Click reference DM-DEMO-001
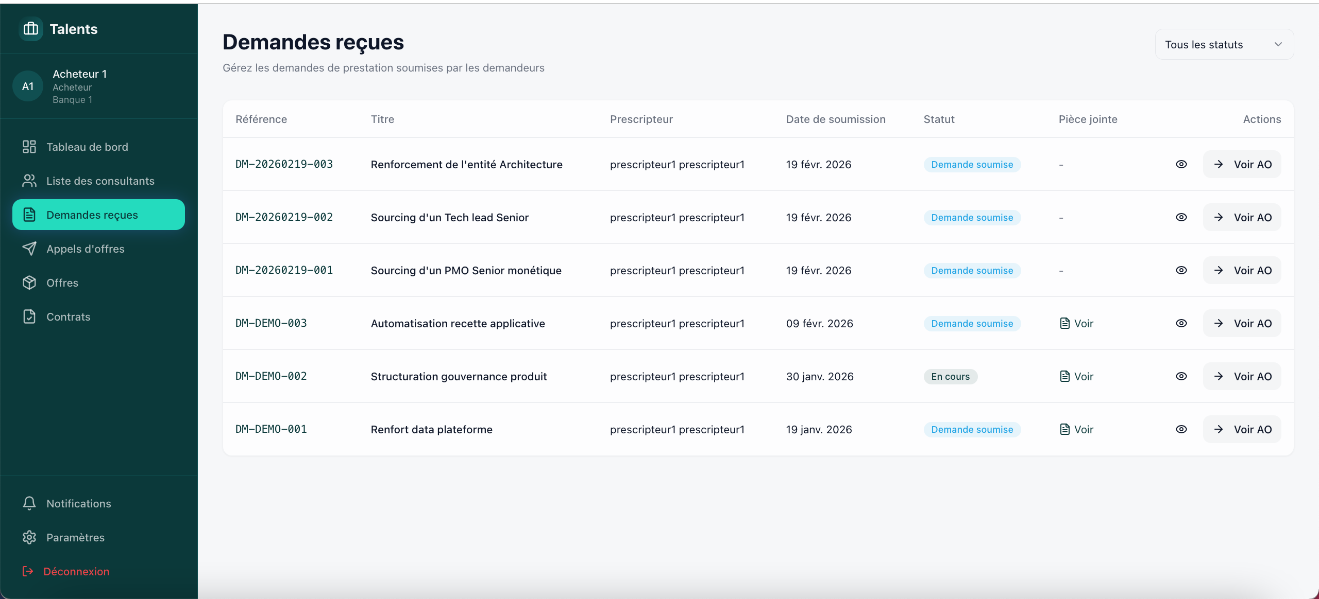Screen dimensions: 1319x599 click(271, 429)
